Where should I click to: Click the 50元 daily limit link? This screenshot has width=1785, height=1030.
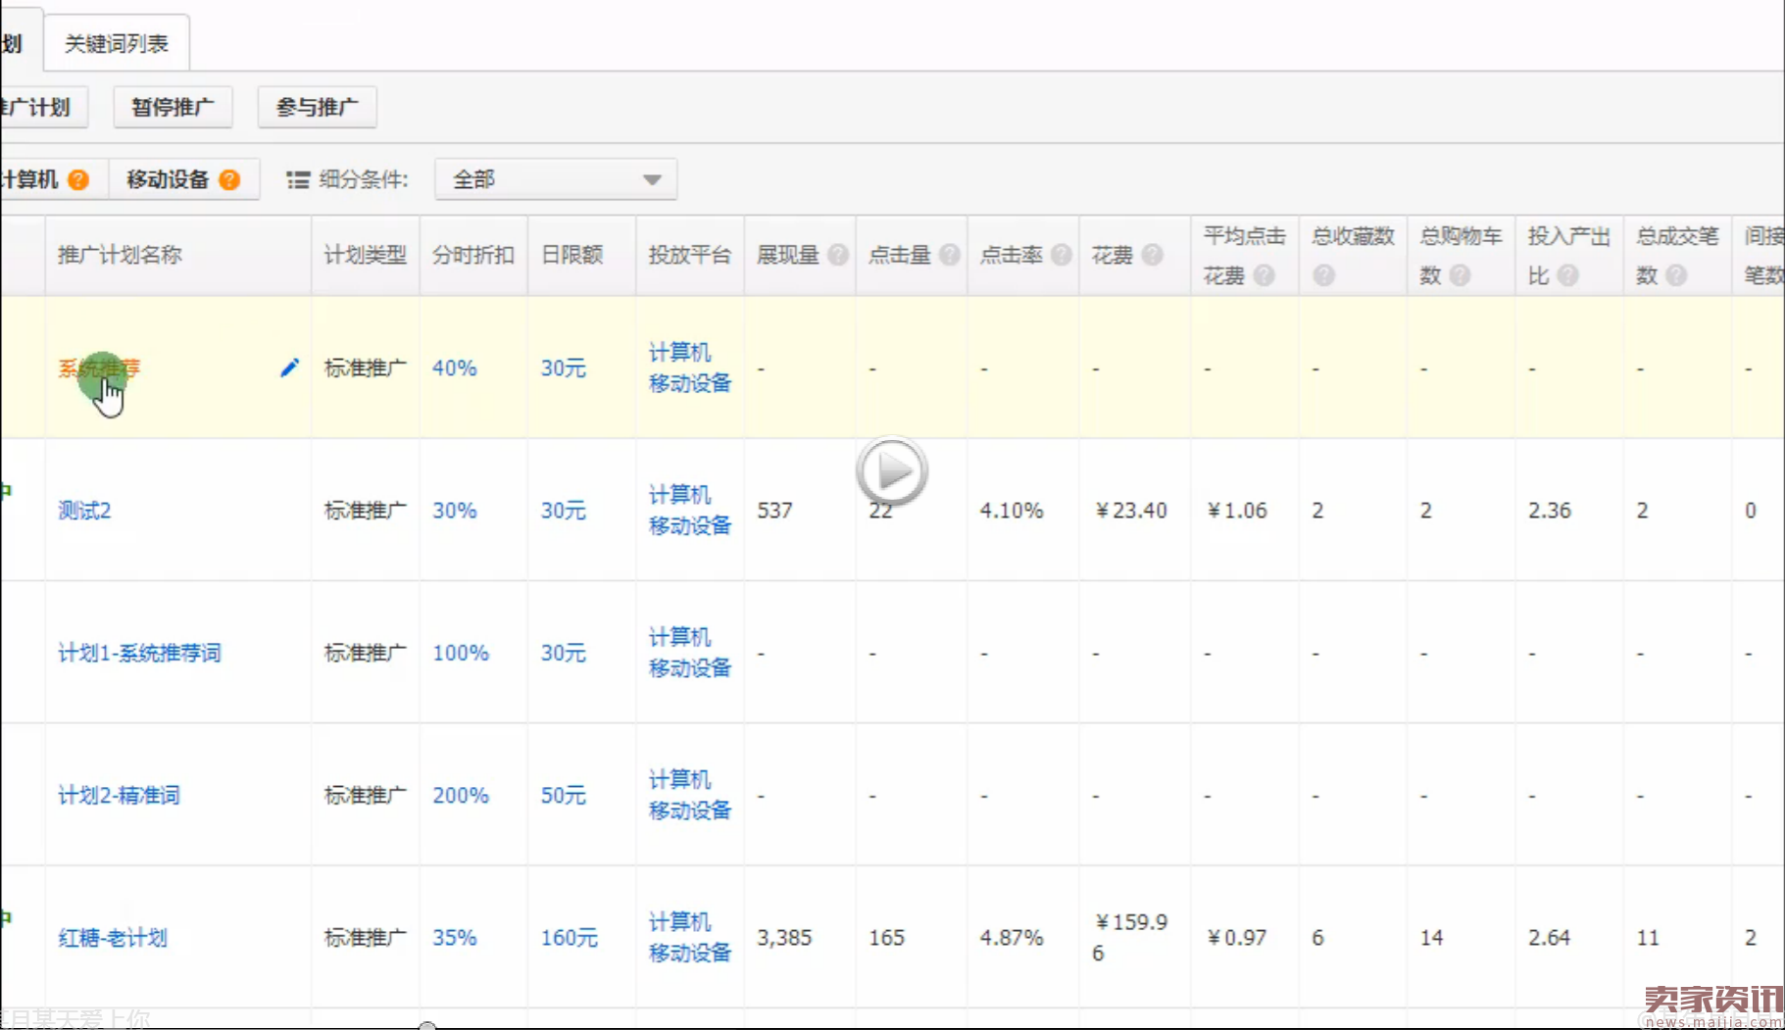(x=564, y=795)
